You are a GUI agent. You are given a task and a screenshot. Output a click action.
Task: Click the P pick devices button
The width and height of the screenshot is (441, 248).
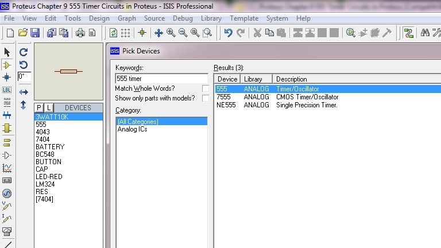(x=39, y=108)
